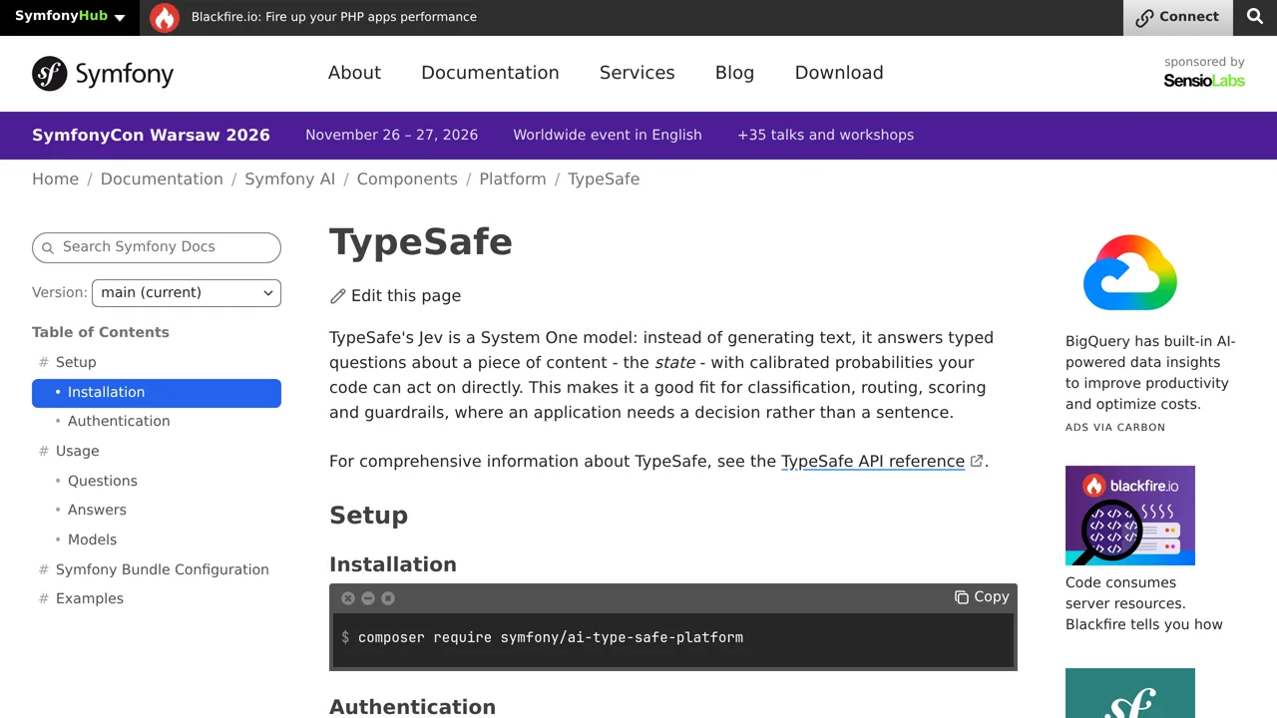Select Symfony Bundle Configuration in Table of Contents

pyautogui.click(x=163, y=569)
